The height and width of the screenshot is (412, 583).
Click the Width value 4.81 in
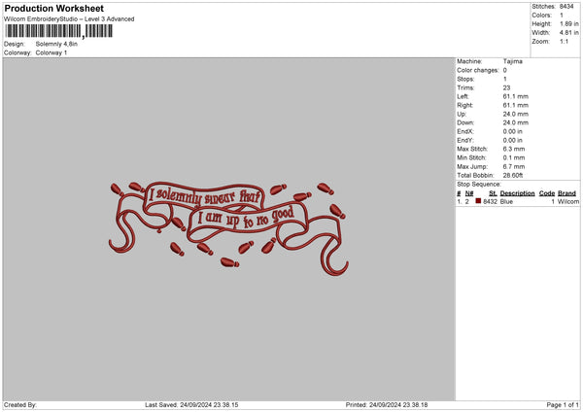569,33
